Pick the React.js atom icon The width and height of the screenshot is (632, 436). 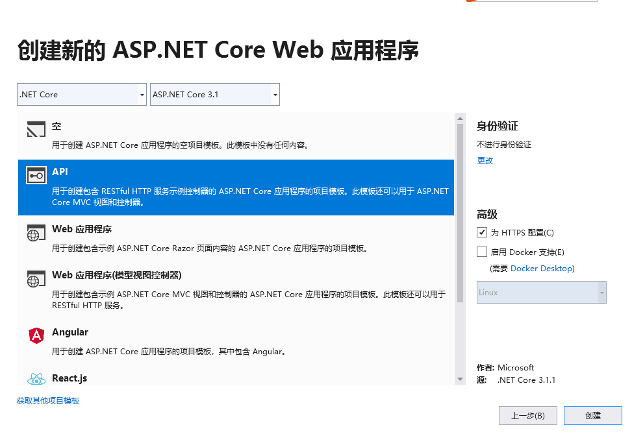(x=36, y=380)
